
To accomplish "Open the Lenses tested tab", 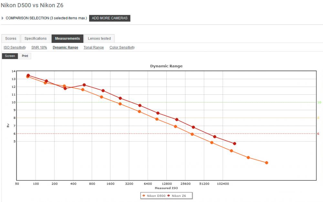I will (99, 38).
